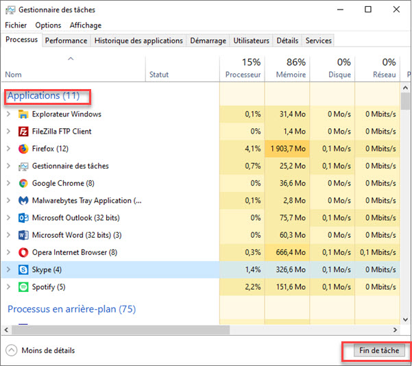Click the Skype process icon
This screenshot has height=366, width=412.
click(23, 270)
